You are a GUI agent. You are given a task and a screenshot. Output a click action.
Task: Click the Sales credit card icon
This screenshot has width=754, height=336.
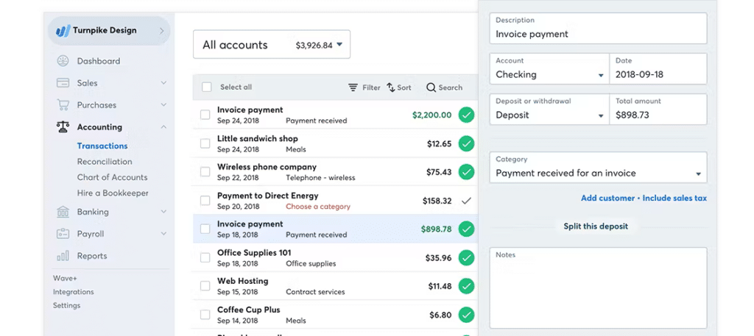click(x=63, y=83)
